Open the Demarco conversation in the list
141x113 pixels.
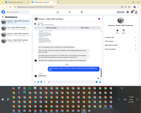click(x=16, y=22)
